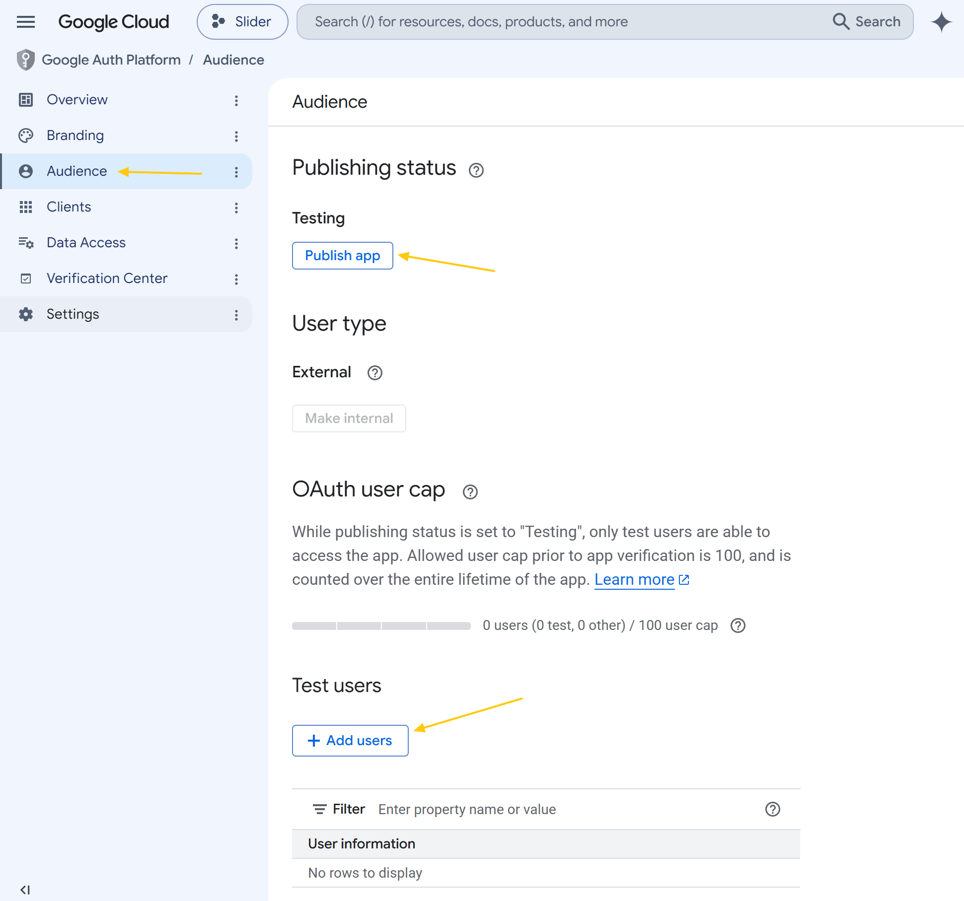Viewport: 964px width, 901px height.
Task: Click the Search button with magnifier
Action: [867, 22]
